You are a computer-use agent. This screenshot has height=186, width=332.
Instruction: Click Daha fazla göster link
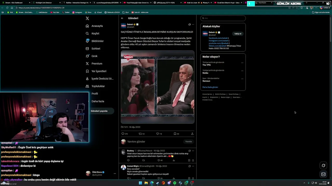click(210, 87)
